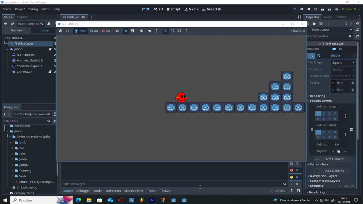363x204 pixels.
Task: Run the current scene clapperboard icon
Action: 323,10
